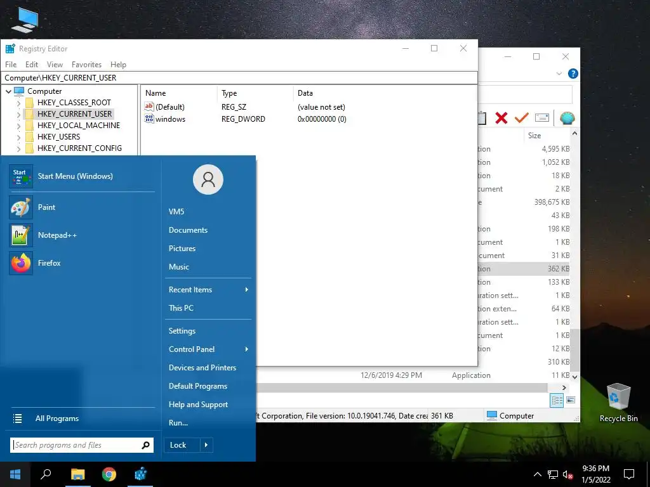Open the Registry Editor Edit menu
The image size is (650, 487).
click(x=32, y=65)
